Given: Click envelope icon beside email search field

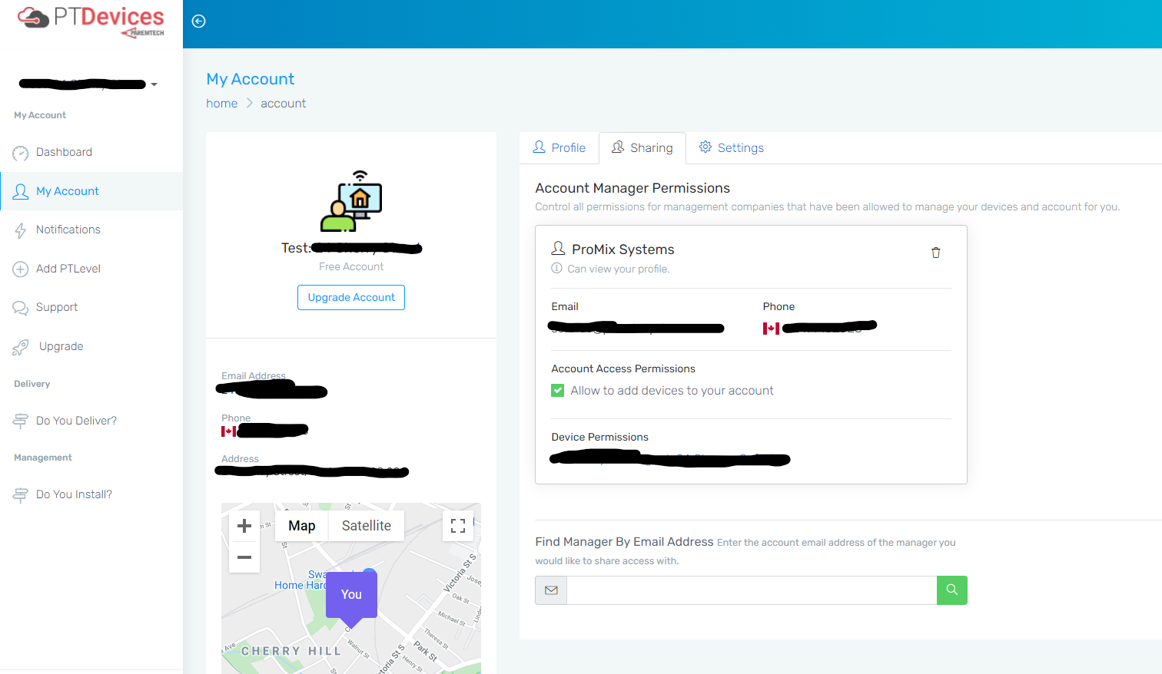Looking at the screenshot, I should tap(551, 590).
